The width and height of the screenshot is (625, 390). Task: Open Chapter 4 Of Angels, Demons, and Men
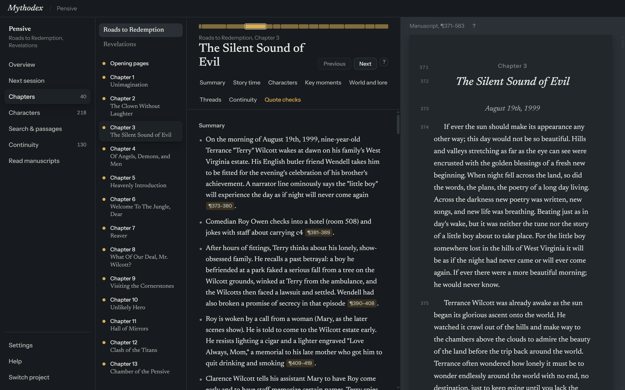[141, 156]
